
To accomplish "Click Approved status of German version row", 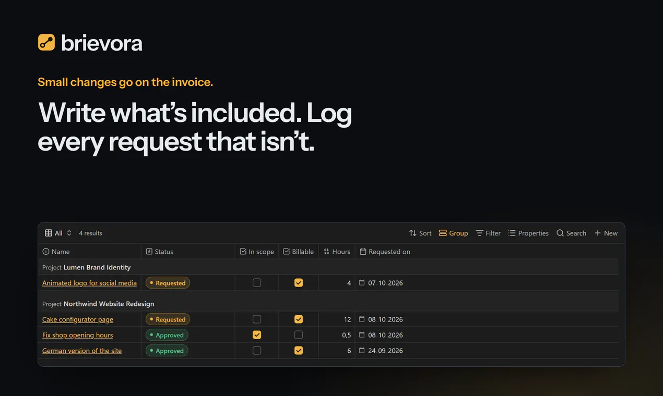I will coord(167,351).
